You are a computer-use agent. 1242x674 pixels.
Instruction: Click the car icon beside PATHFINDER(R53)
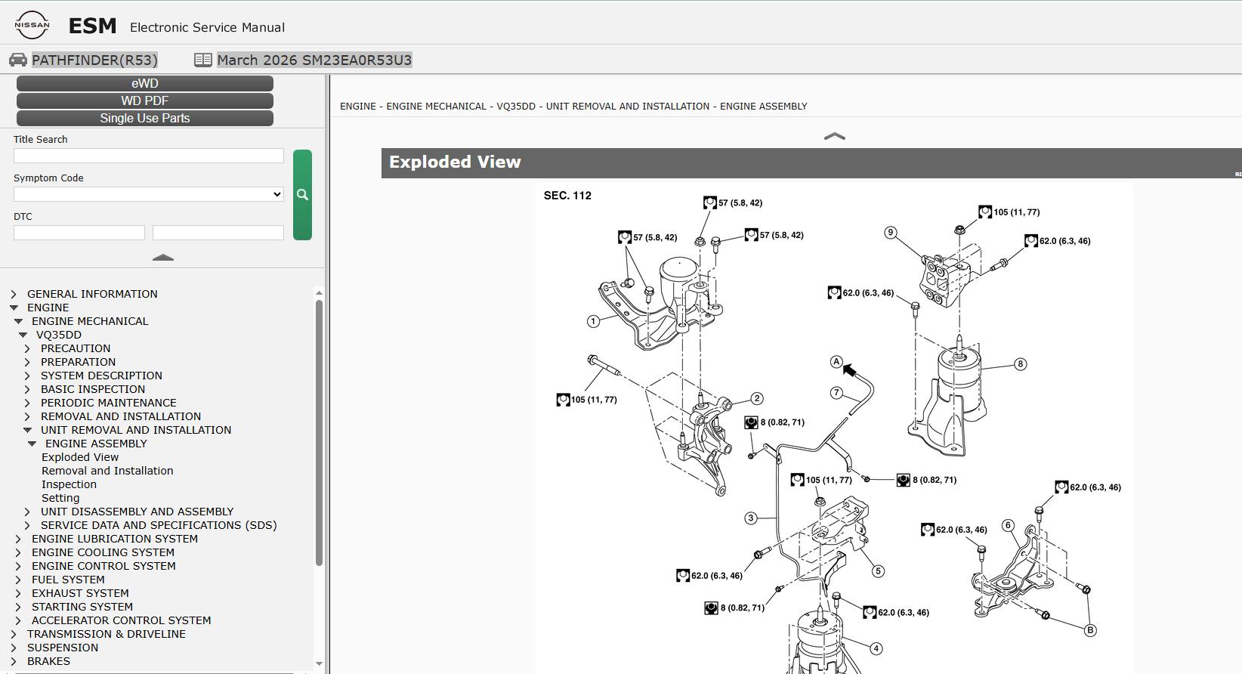(x=18, y=60)
